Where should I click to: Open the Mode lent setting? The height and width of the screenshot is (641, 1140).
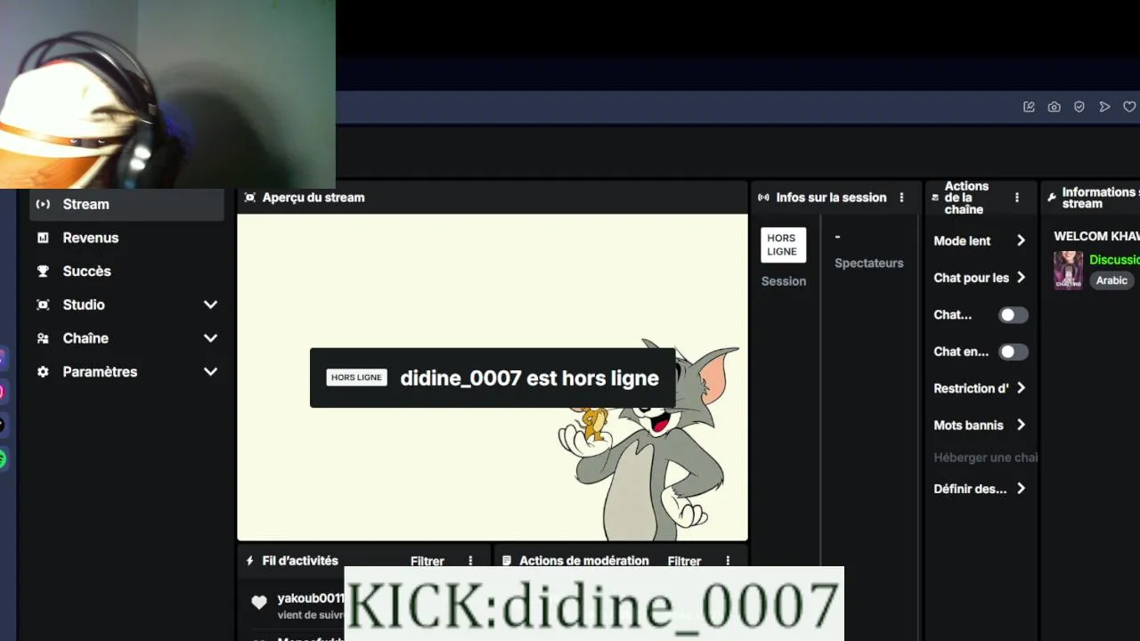(980, 240)
